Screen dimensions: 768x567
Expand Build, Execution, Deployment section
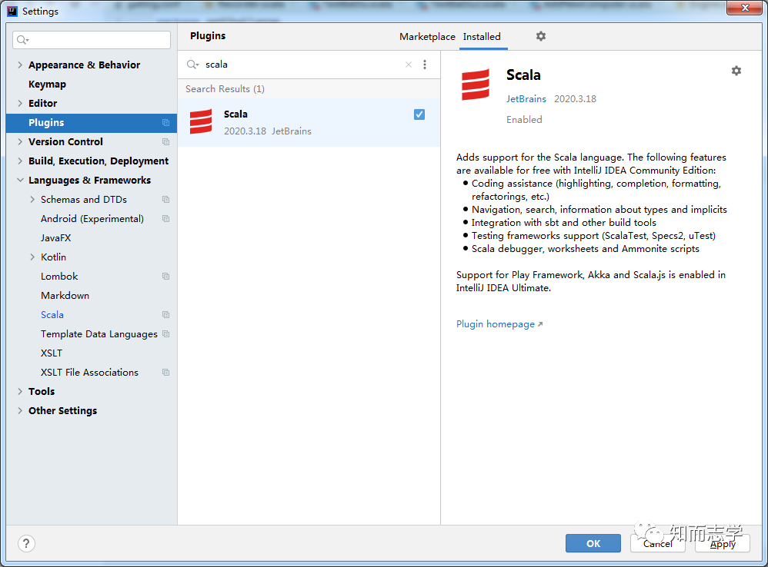(x=20, y=161)
